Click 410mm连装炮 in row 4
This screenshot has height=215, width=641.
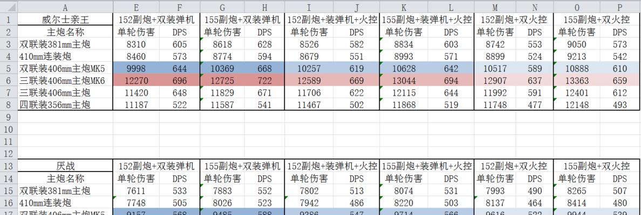click(x=45, y=56)
